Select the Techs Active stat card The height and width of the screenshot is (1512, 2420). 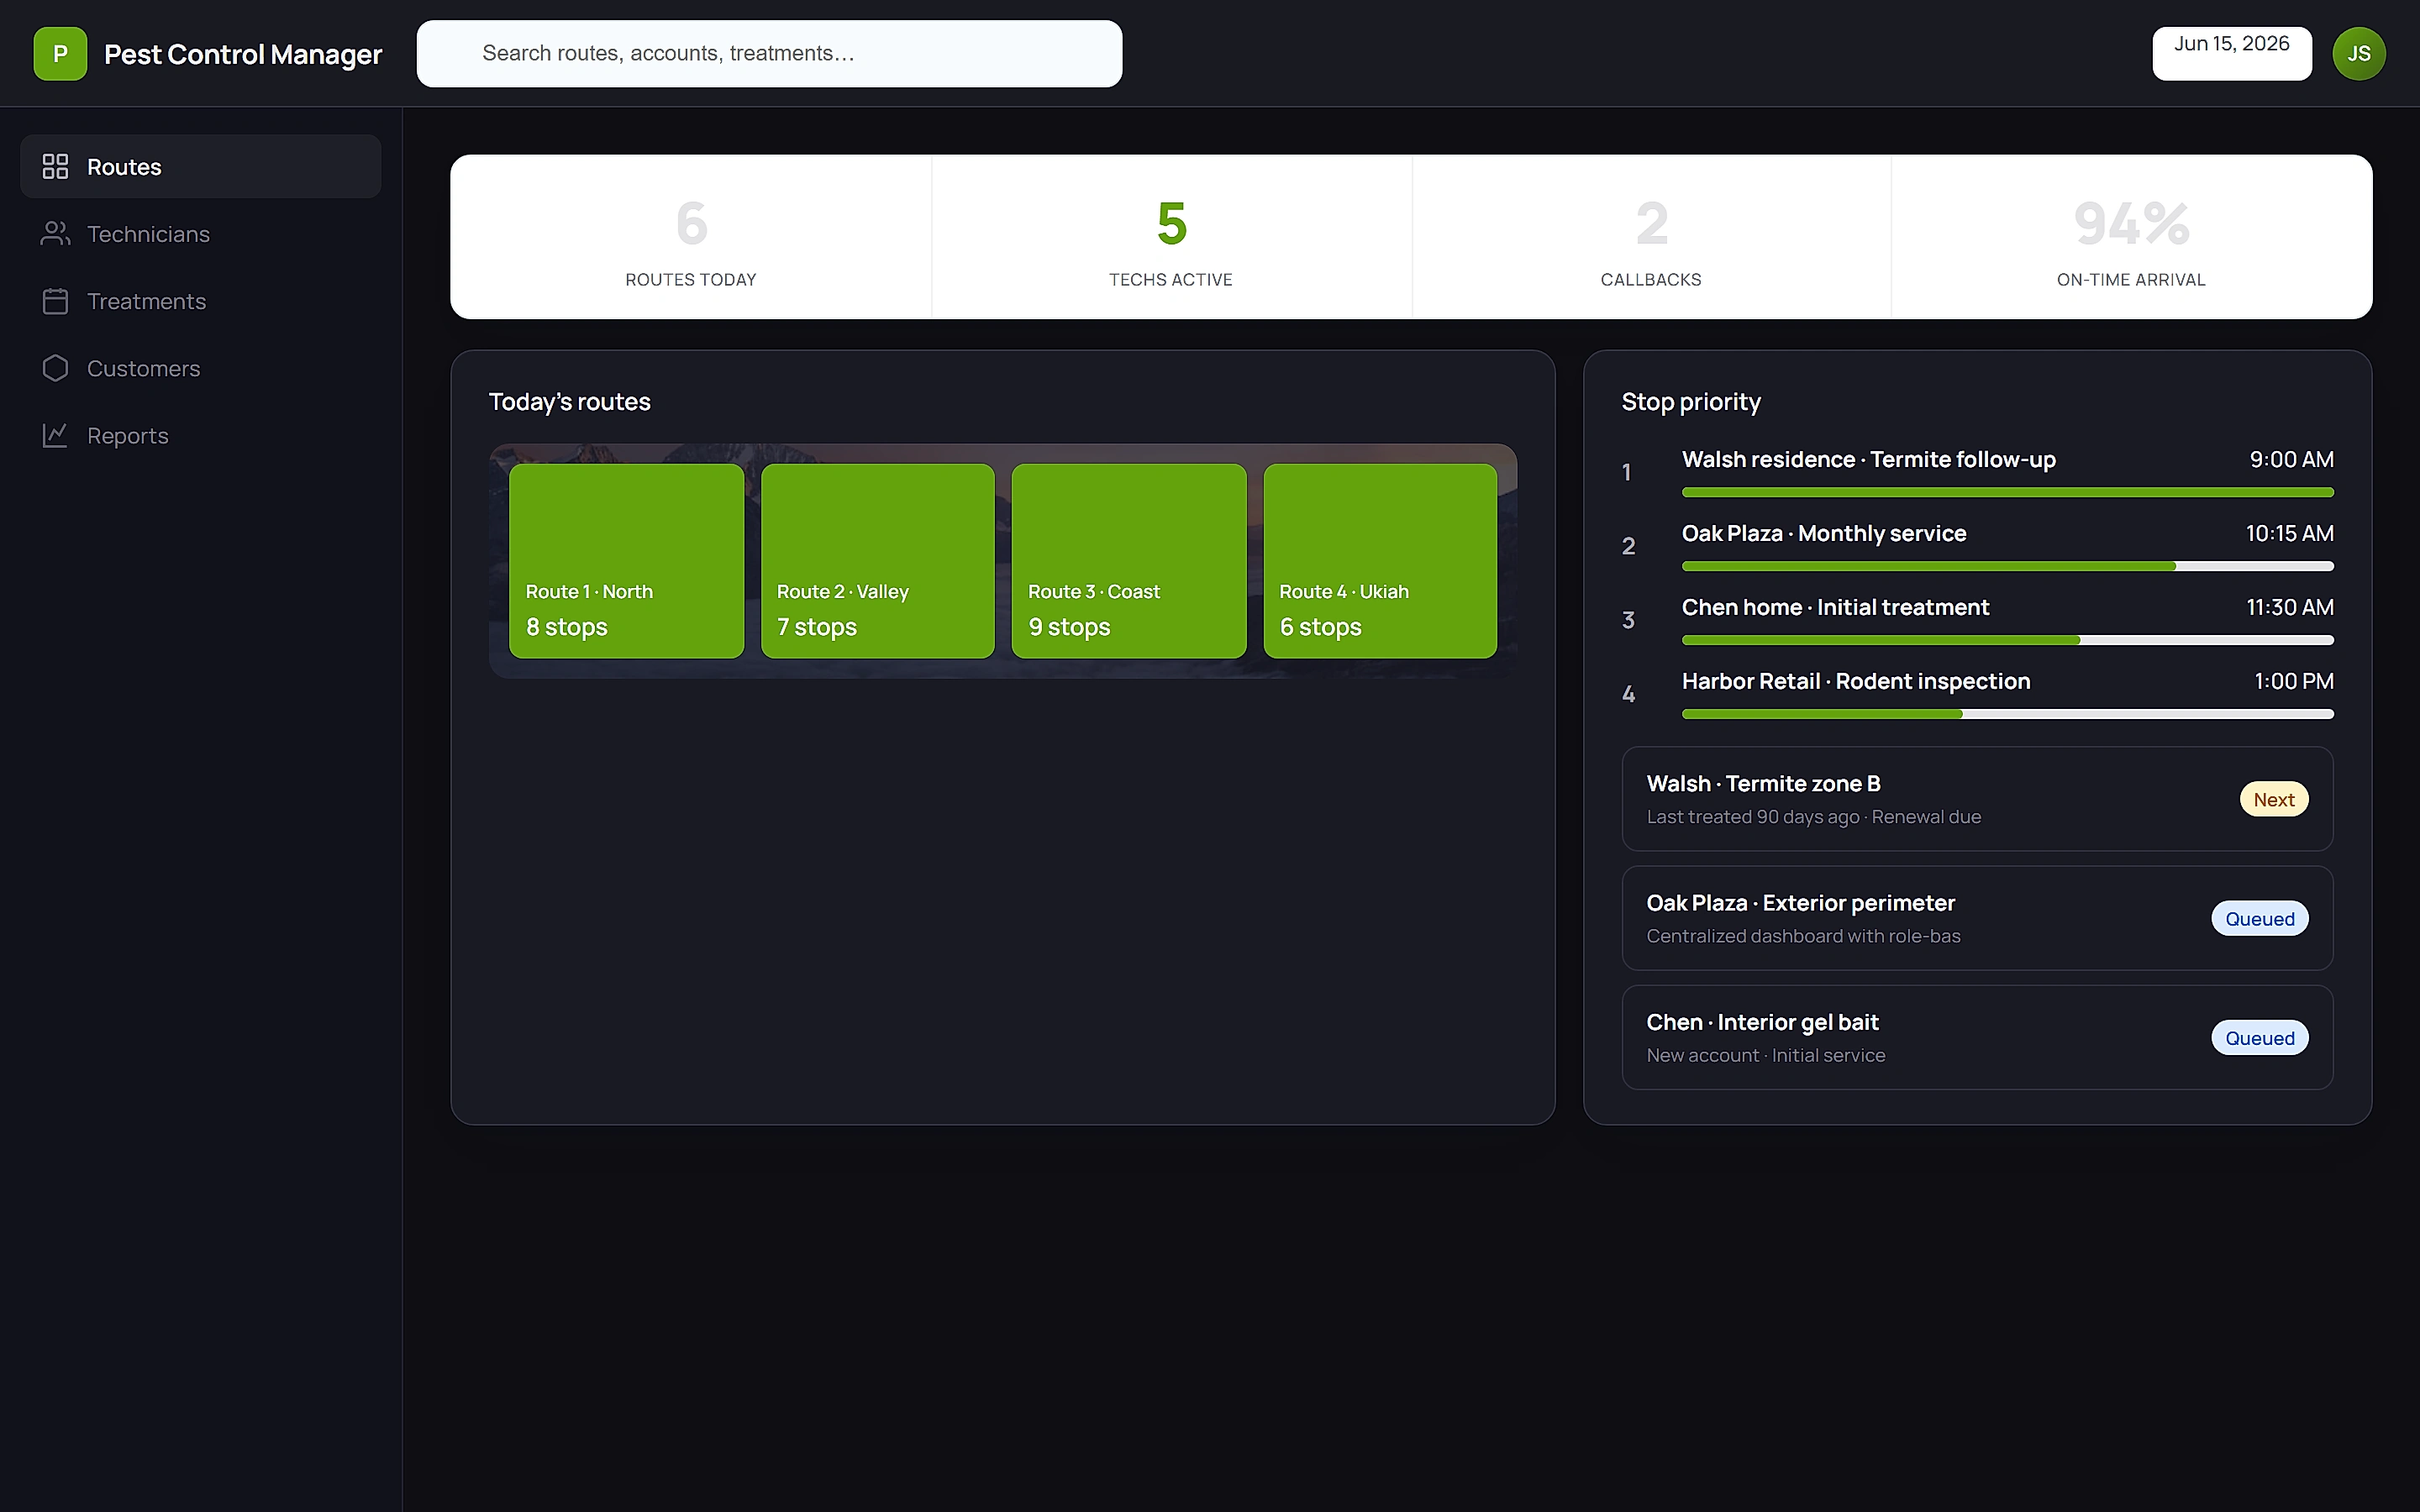[1171, 237]
